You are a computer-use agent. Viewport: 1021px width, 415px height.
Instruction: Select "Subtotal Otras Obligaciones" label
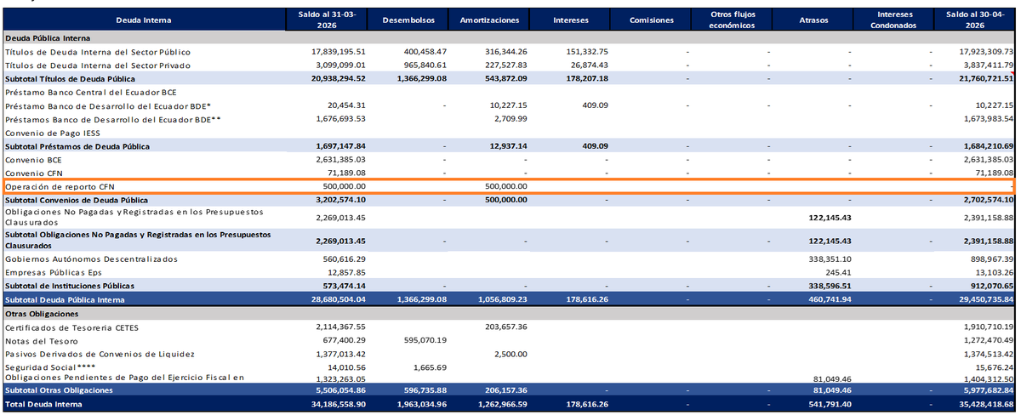[59, 390]
